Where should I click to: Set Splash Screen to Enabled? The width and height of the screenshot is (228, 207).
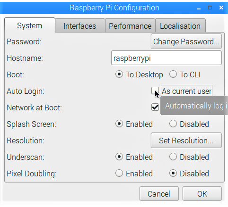tap(119, 124)
